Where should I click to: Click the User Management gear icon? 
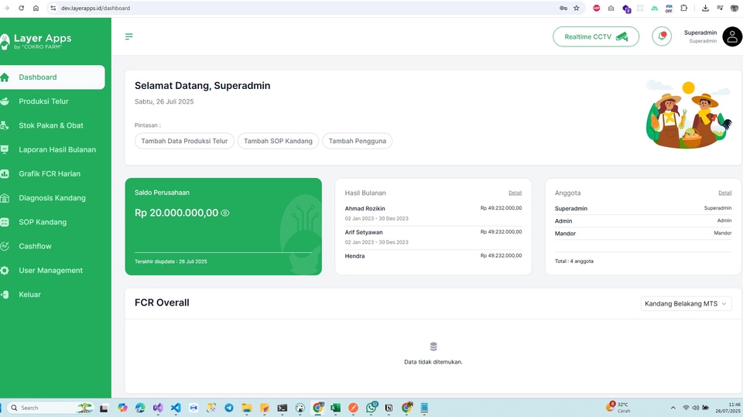(x=5, y=271)
